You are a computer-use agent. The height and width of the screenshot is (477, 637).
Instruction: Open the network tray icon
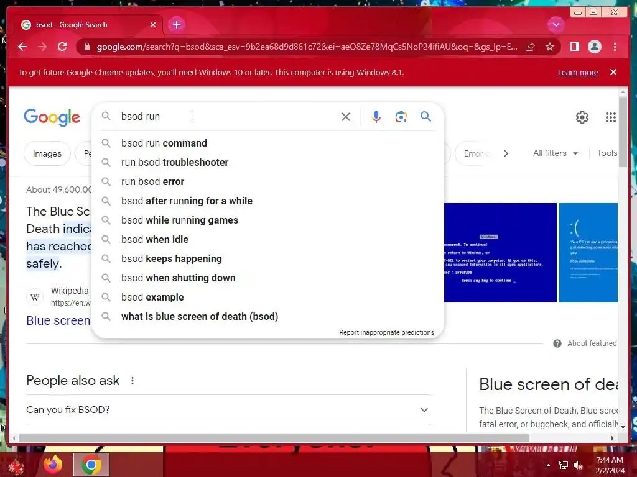pyautogui.click(x=564, y=465)
